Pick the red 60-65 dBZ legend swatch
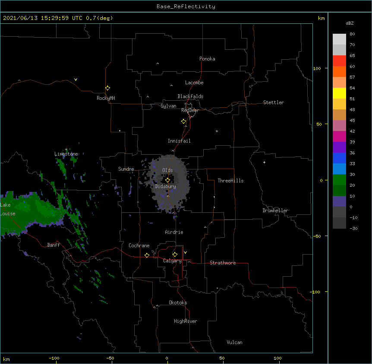The height and width of the screenshot is (364, 372). (x=339, y=61)
